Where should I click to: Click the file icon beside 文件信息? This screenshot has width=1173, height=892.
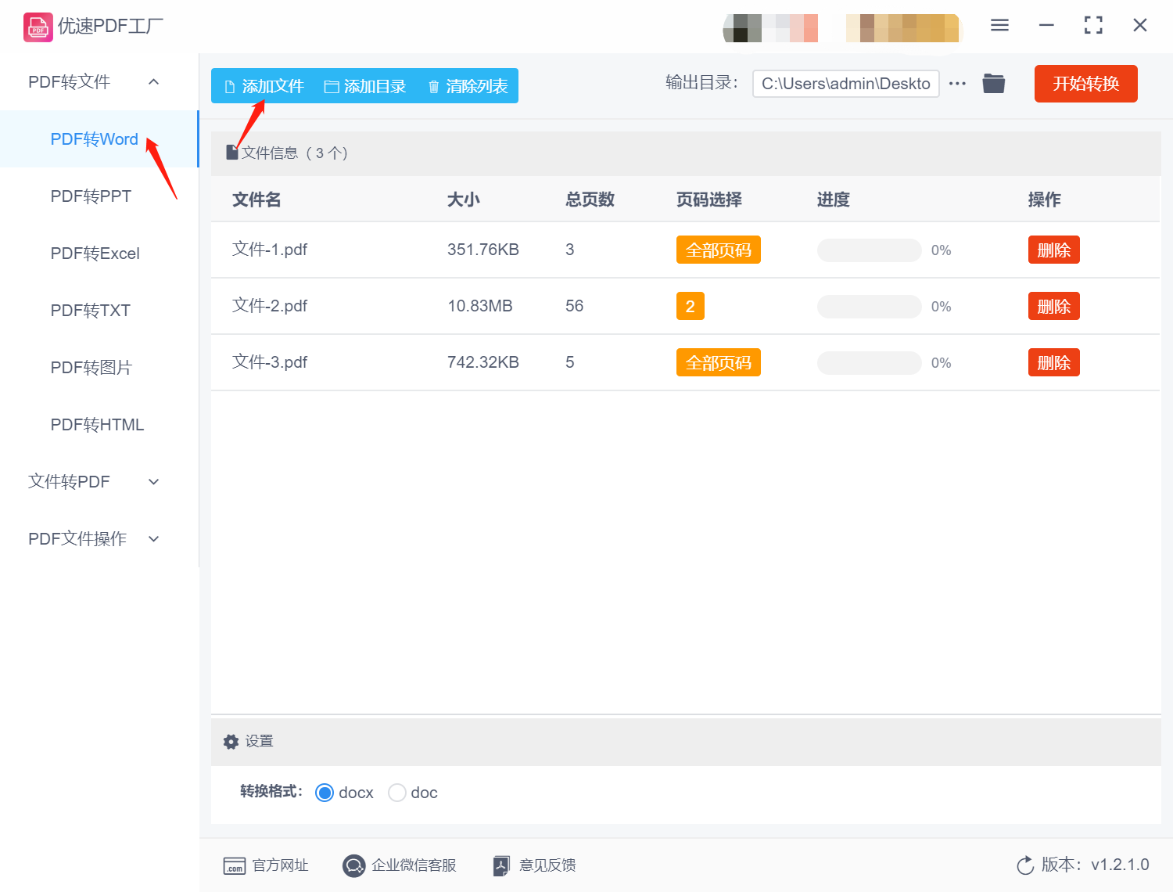pyautogui.click(x=232, y=153)
